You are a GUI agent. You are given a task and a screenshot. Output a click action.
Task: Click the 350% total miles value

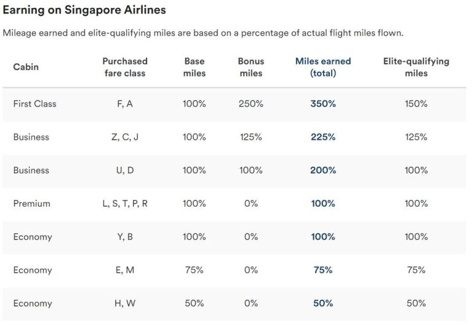coord(323,104)
